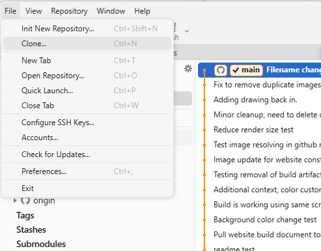Image resolution: width=321 pixels, height=251 pixels.
Task: Open the View menu
Action: (x=33, y=11)
